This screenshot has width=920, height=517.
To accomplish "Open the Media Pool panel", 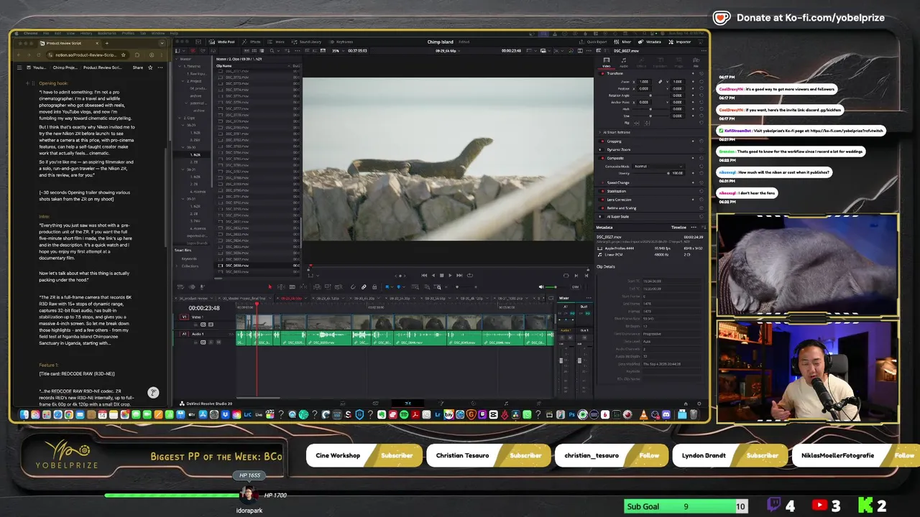I will coord(222,42).
